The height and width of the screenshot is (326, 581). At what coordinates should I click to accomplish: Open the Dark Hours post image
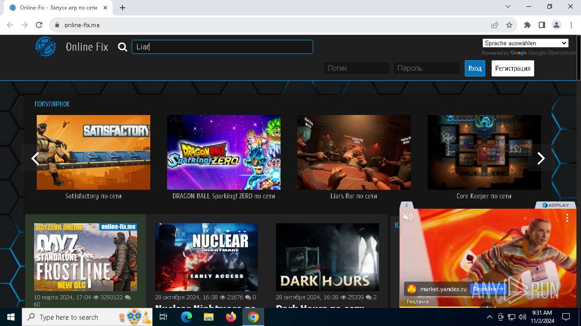pyautogui.click(x=327, y=257)
